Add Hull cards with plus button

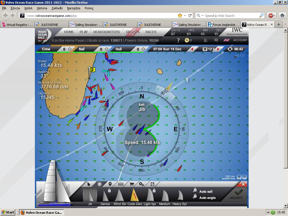pos(143,49)
